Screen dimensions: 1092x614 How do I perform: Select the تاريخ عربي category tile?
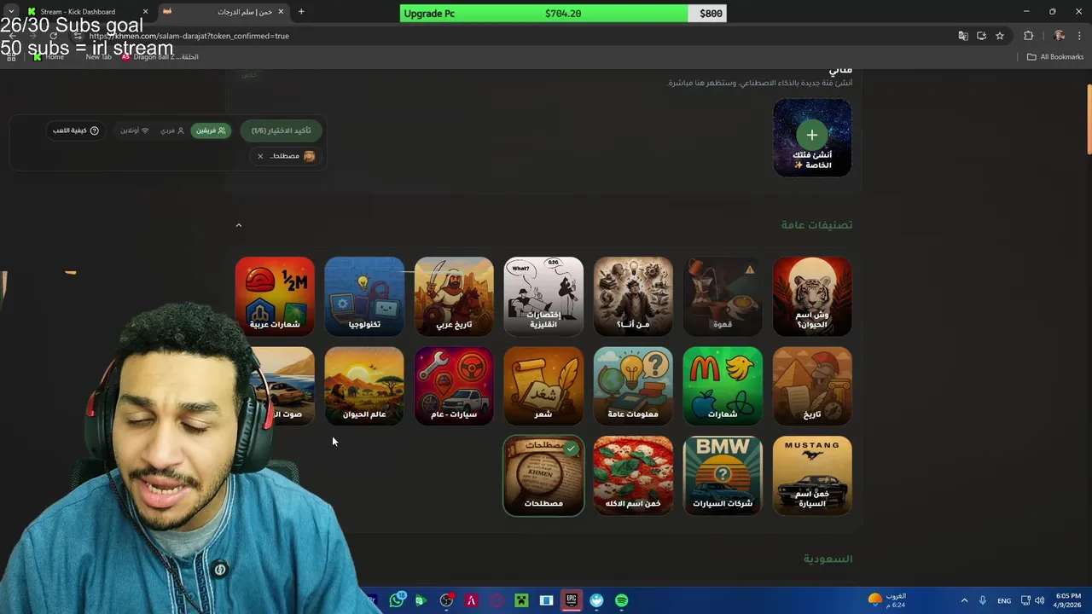[x=454, y=297]
